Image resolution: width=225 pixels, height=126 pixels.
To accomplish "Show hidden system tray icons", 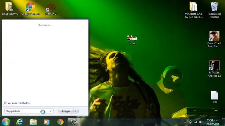I will coord(185,122).
